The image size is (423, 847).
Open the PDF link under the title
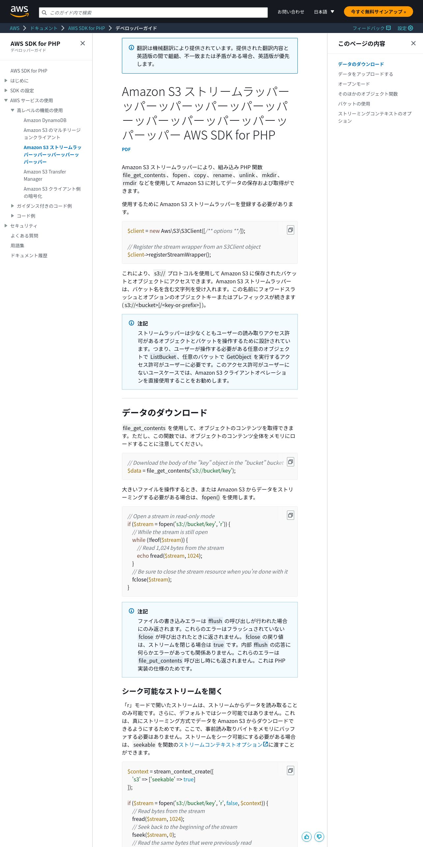[x=126, y=149]
